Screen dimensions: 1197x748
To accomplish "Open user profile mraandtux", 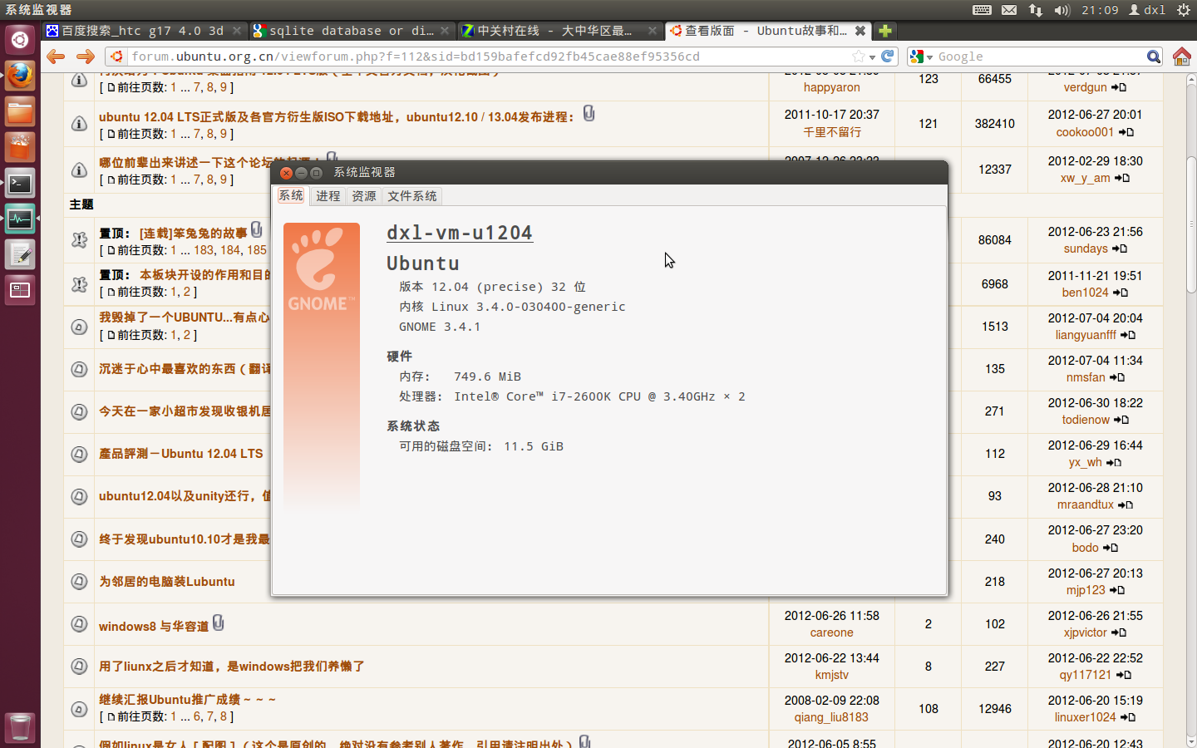I will [1085, 504].
